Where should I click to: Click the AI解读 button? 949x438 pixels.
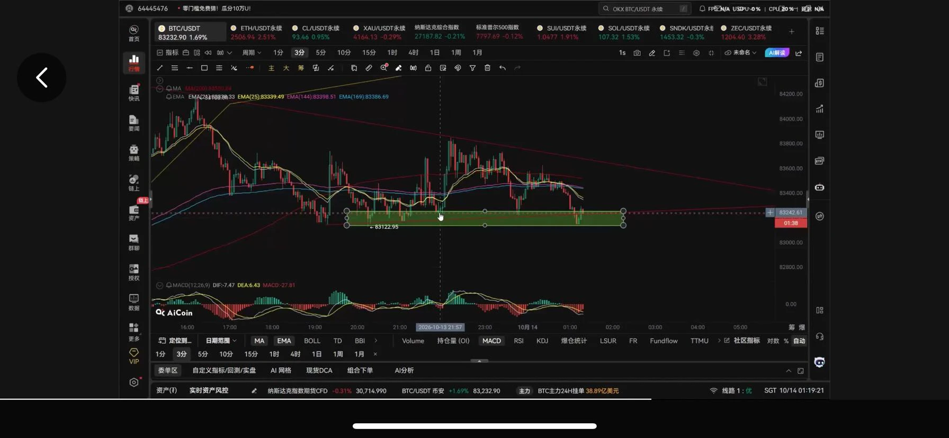coord(777,53)
